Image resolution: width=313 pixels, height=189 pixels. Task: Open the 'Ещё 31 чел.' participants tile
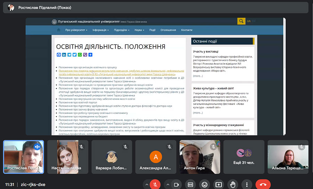(244, 157)
